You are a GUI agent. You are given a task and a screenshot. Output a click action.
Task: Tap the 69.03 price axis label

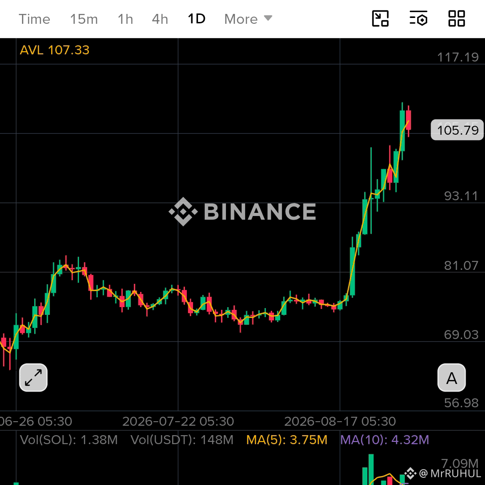[x=461, y=335]
